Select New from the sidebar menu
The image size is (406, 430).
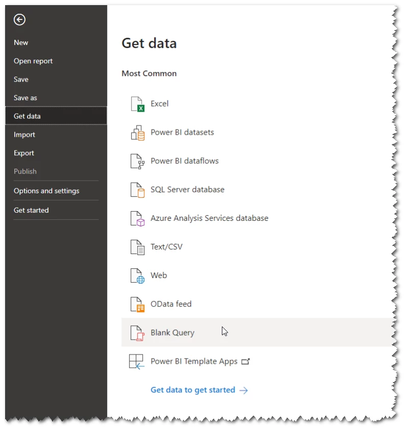(21, 42)
